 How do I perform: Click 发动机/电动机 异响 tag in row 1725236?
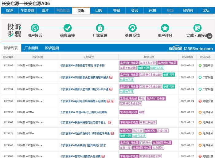pos(132,112)
